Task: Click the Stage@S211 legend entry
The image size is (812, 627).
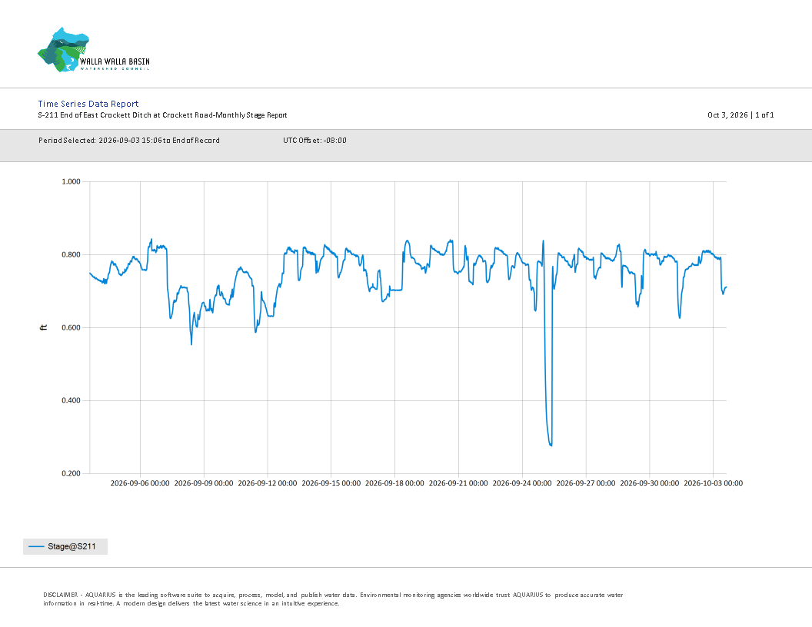Action: click(x=65, y=546)
